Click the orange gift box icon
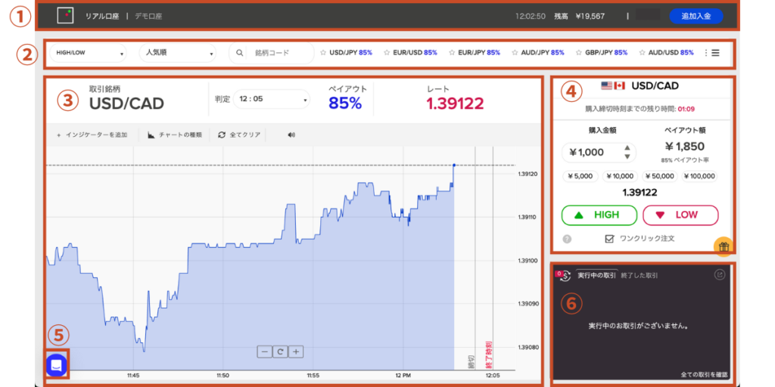The width and height of the screenshot is (775, 387). coord(724,246)
